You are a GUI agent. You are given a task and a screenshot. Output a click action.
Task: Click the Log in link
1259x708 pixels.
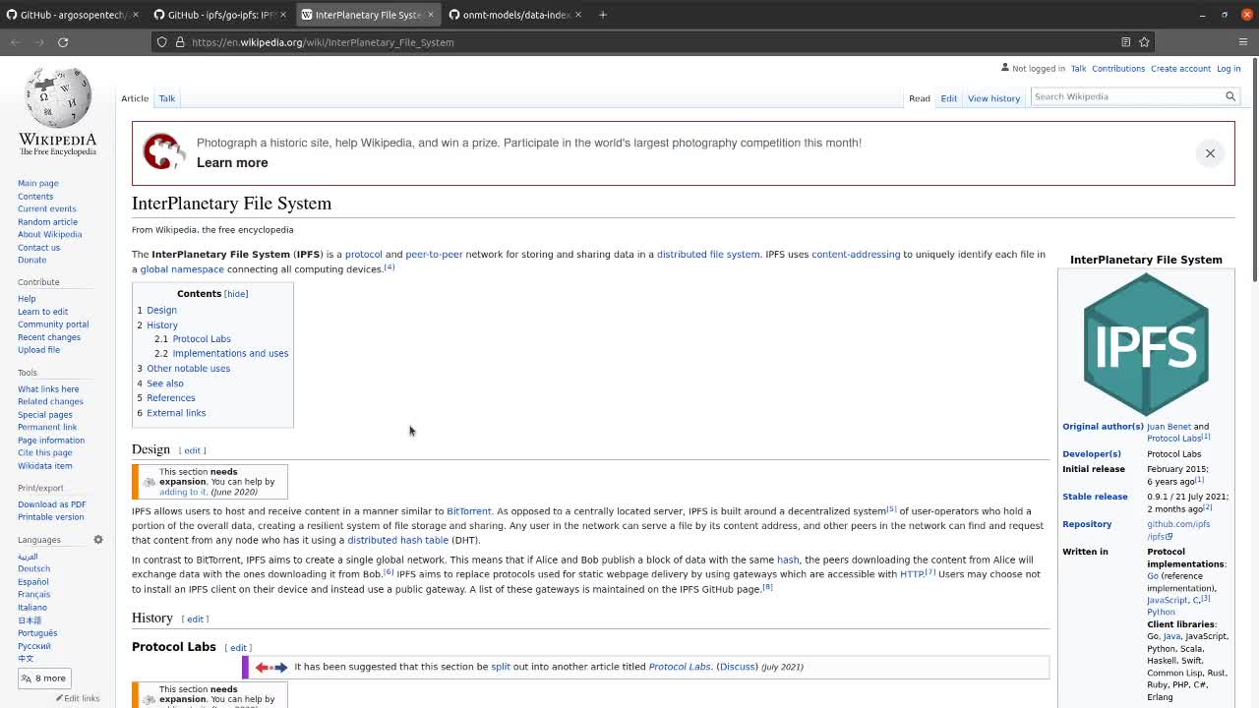[x=1229, y=69]
